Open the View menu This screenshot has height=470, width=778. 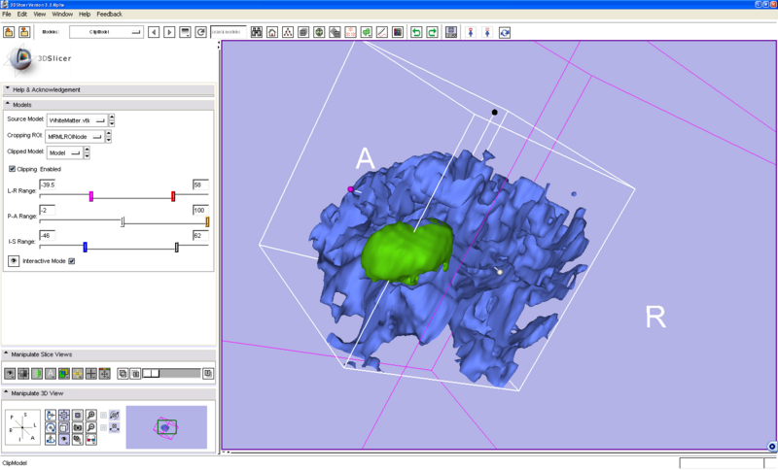39,15
